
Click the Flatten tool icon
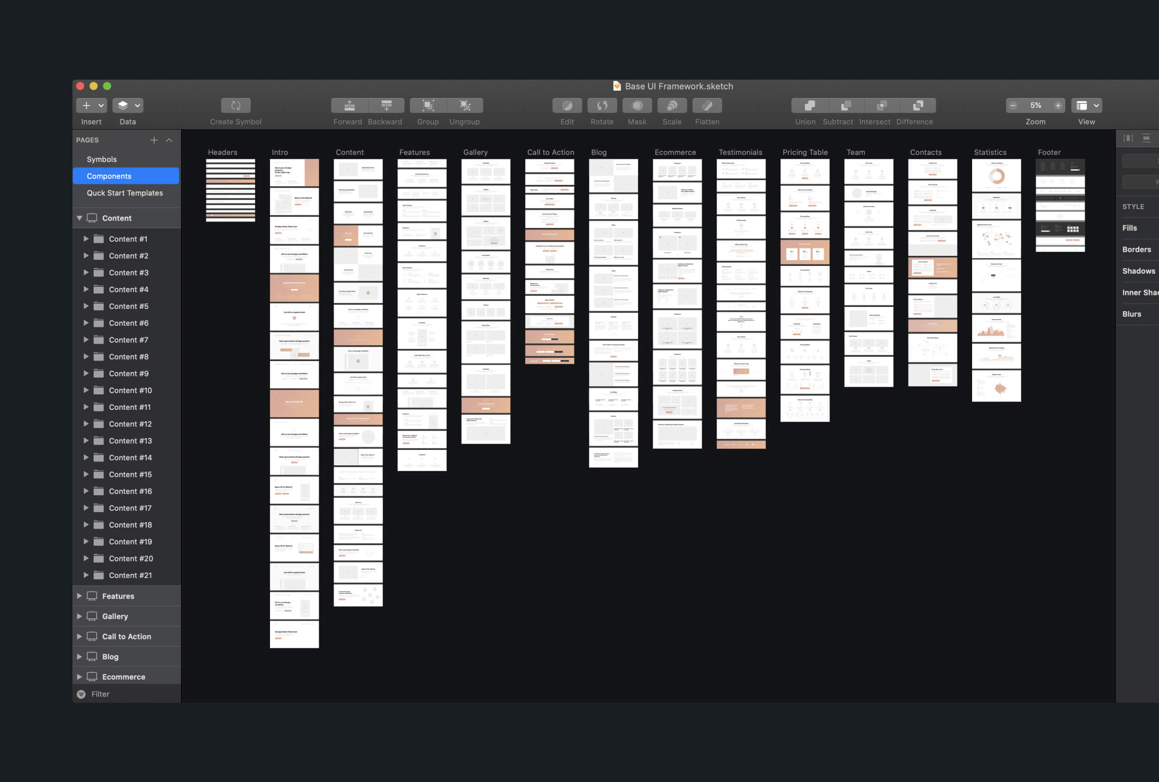(x=707, y=106)
